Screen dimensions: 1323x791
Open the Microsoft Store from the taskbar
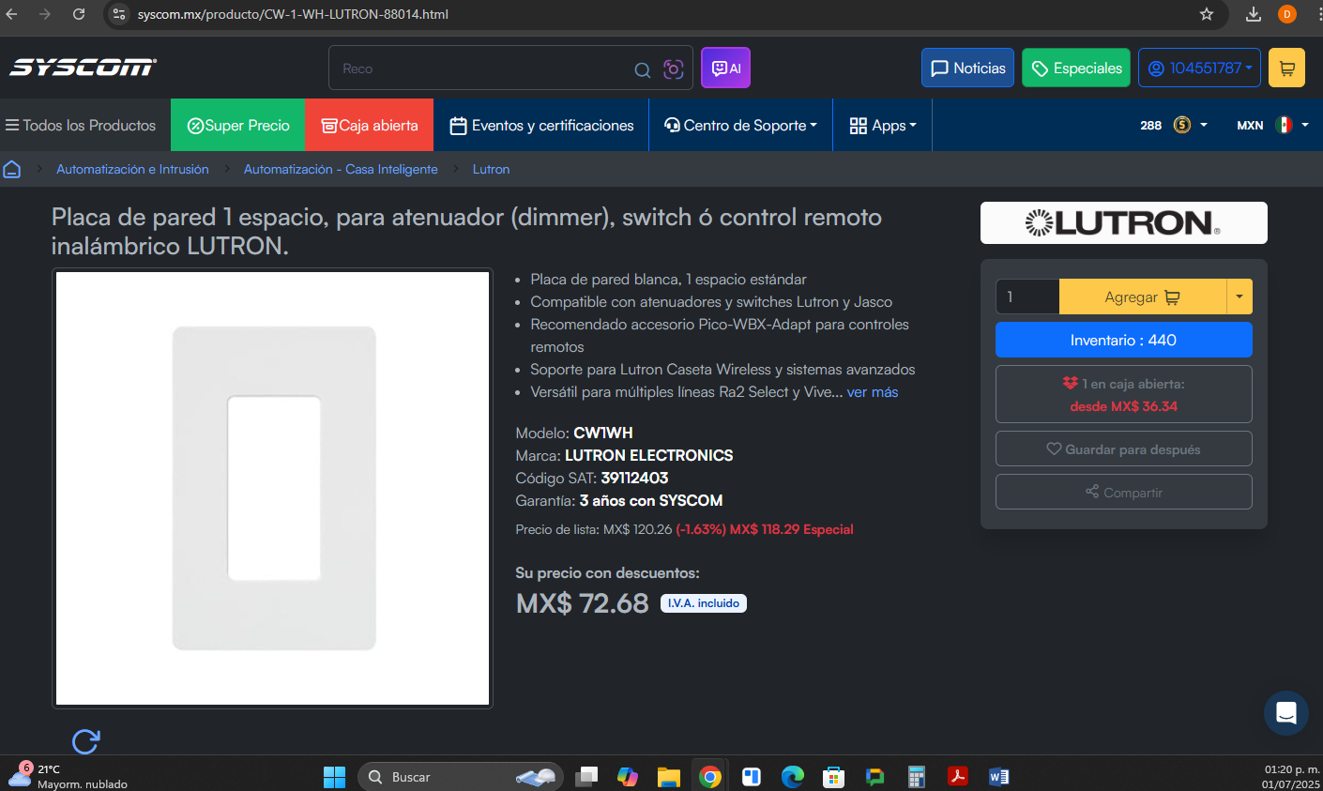pyautogui.click(x=833, y=777)
